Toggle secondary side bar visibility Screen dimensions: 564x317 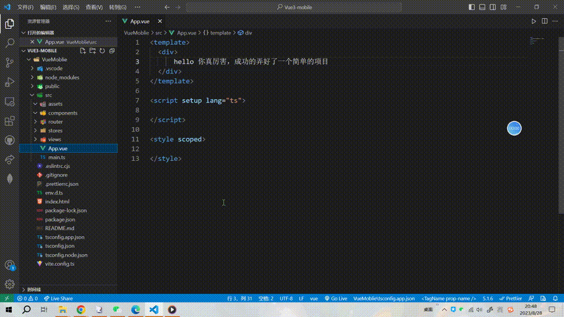493,7
